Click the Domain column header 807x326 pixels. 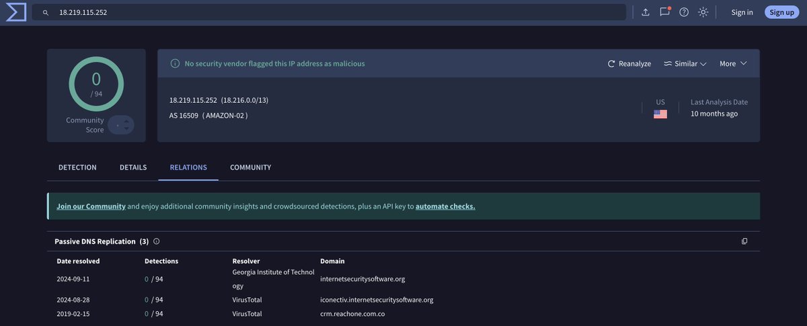pyautogui.click(x=333, y=261)
